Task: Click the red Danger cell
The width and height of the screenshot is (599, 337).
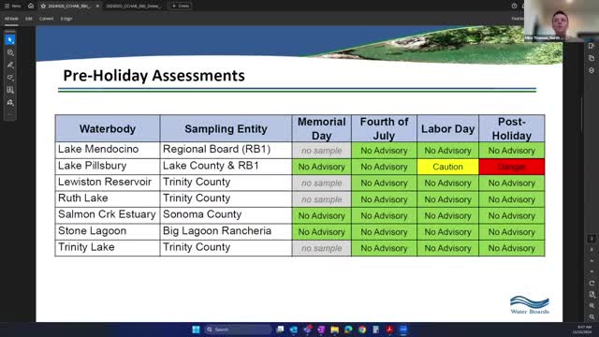Action: [512, 167]
